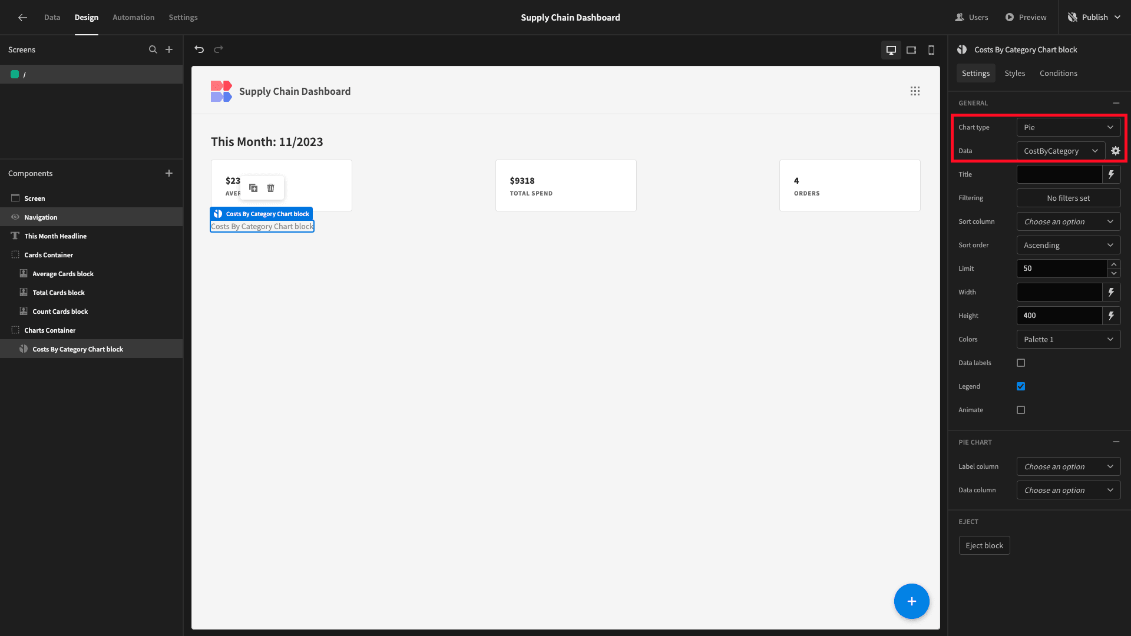Viewport: 1131px width, 636px height.
Task: Enable the Animate checkbox
Action: (1021, 410)
